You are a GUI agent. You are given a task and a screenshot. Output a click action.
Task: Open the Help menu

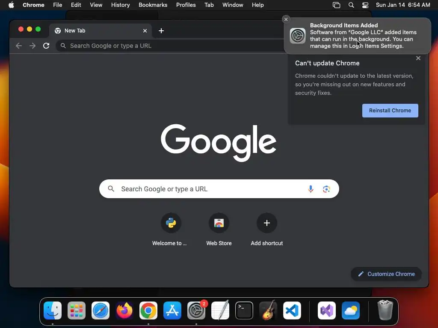[257, 5]
